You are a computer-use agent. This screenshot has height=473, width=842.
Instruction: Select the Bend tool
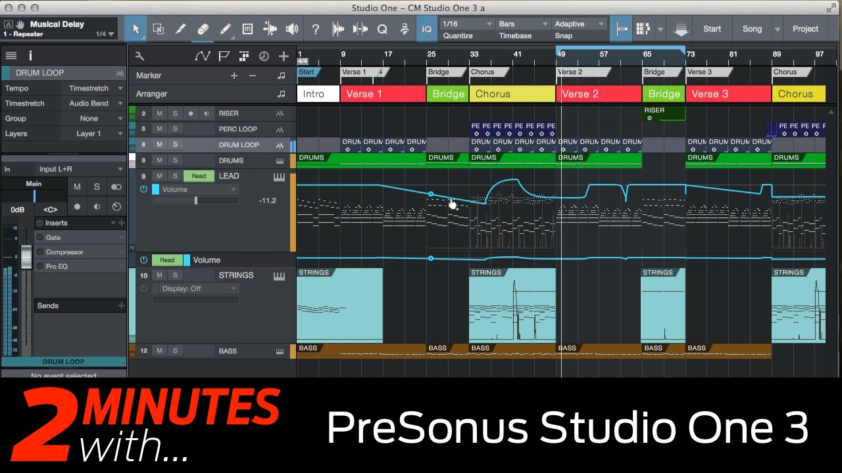[x=270, y=29]
